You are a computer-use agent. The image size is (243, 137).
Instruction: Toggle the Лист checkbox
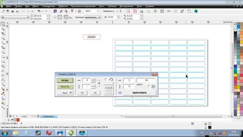click(x=71, y=93)
